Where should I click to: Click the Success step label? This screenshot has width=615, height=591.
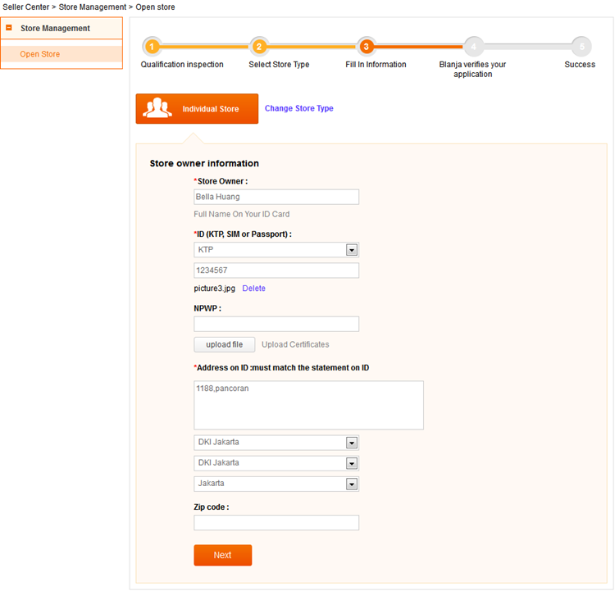(580, 64)
